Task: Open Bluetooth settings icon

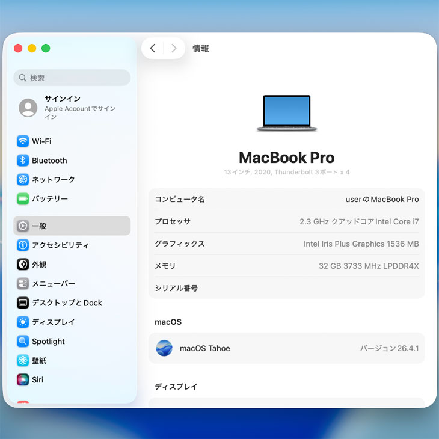Action: pos(23,161)
